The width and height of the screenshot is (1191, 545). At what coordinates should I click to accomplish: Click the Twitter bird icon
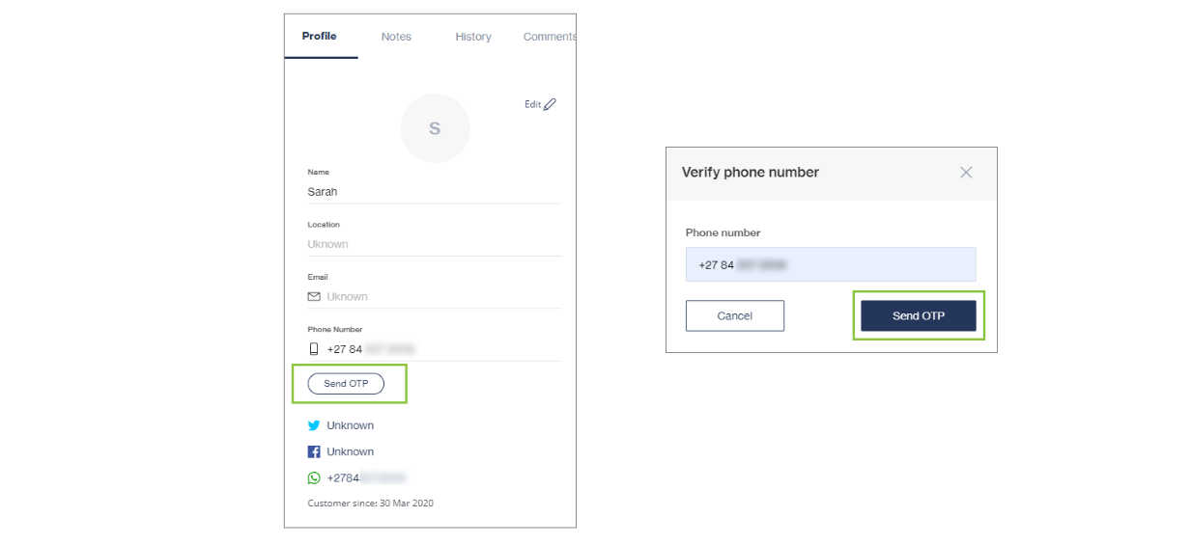(314, 425)
